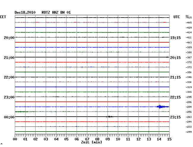Click the 10 minute axis tick label
Screen dimensions: 193x147
pos(118,139)
